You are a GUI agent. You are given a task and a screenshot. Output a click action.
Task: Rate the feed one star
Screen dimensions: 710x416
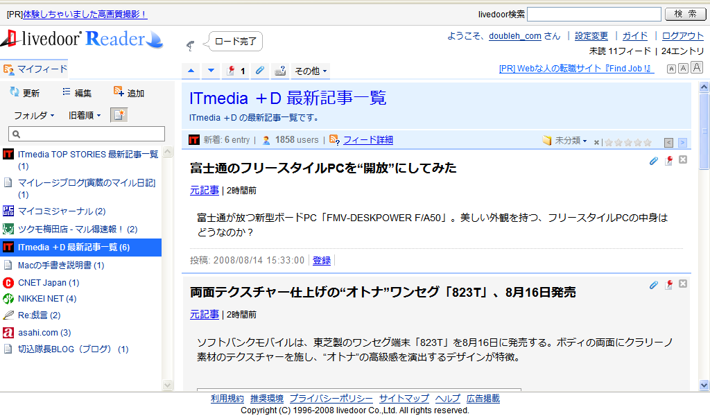point(609,143)
